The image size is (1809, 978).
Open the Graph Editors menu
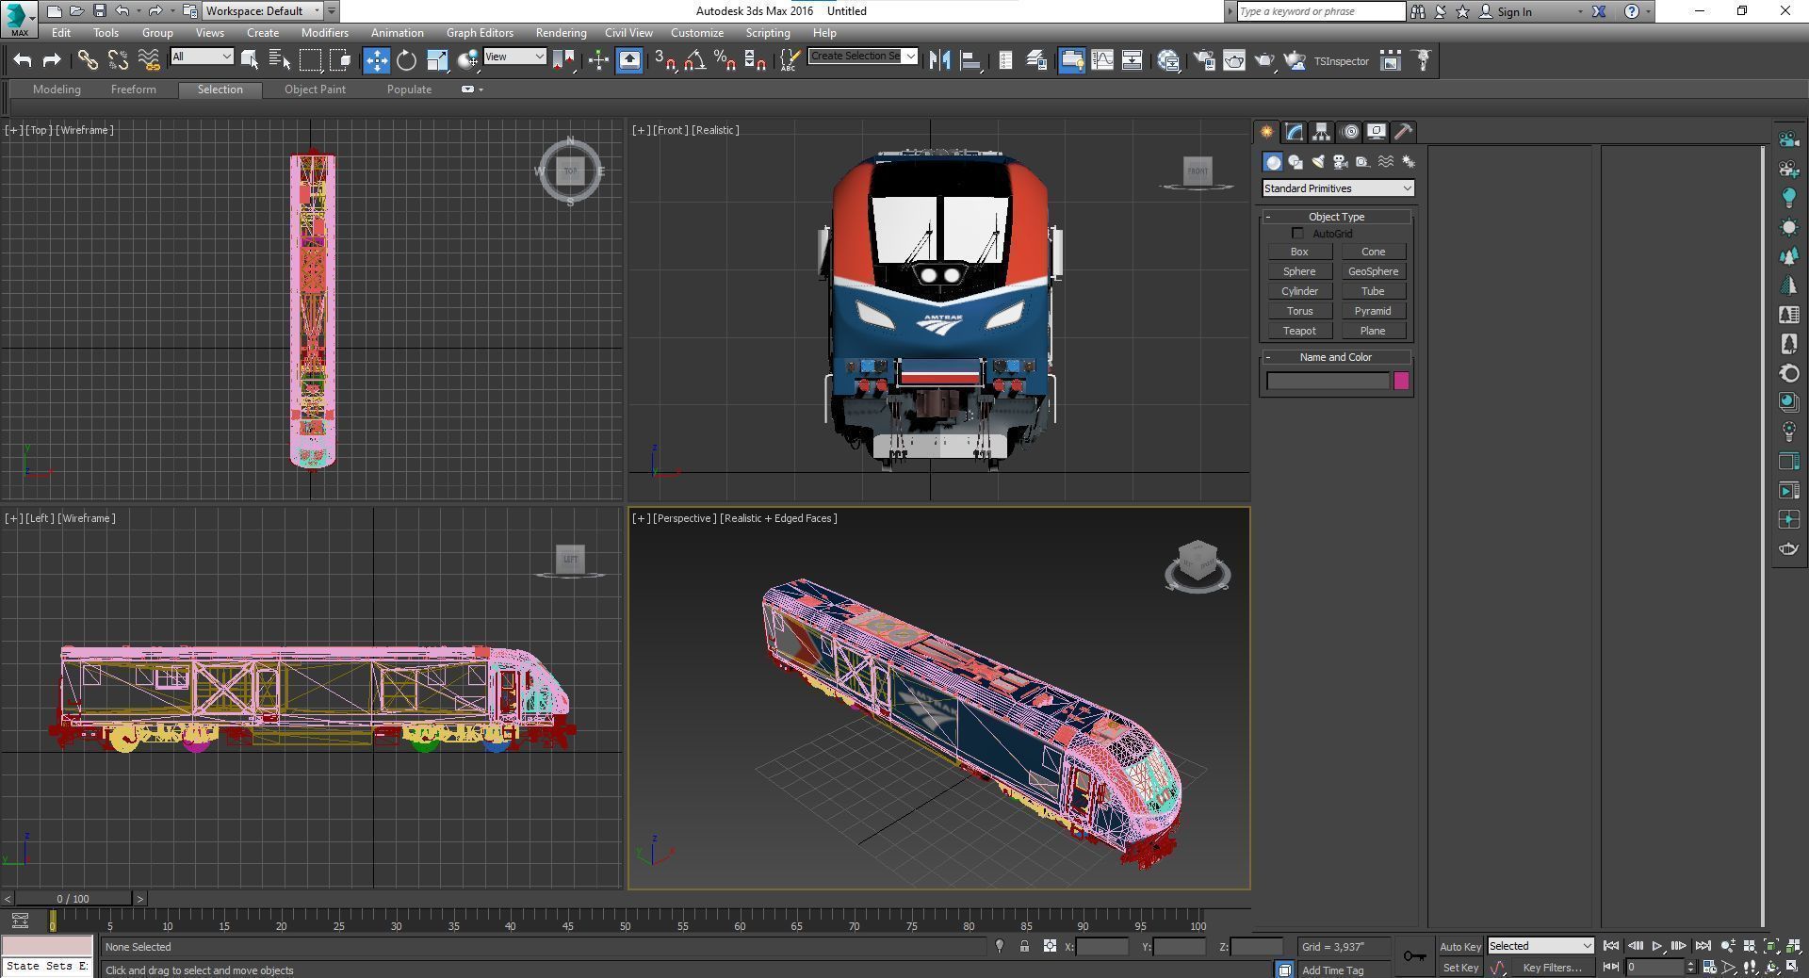[x=480, y=33]
